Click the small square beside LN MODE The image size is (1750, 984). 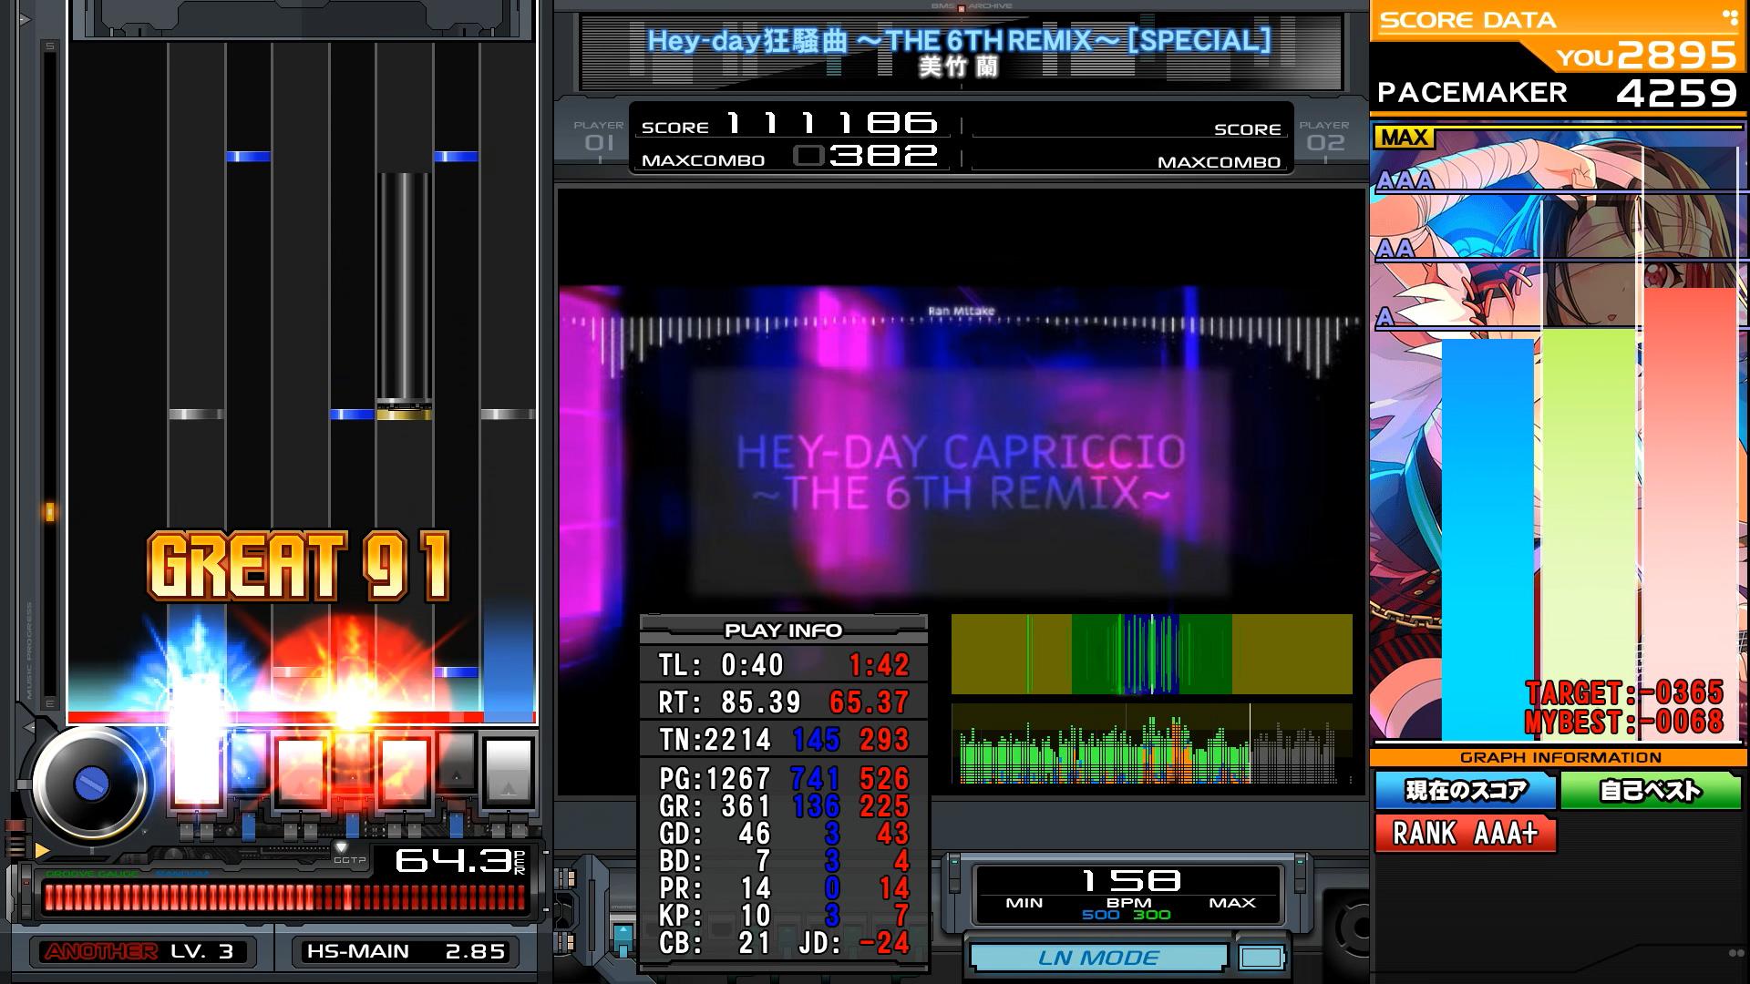1261,958
